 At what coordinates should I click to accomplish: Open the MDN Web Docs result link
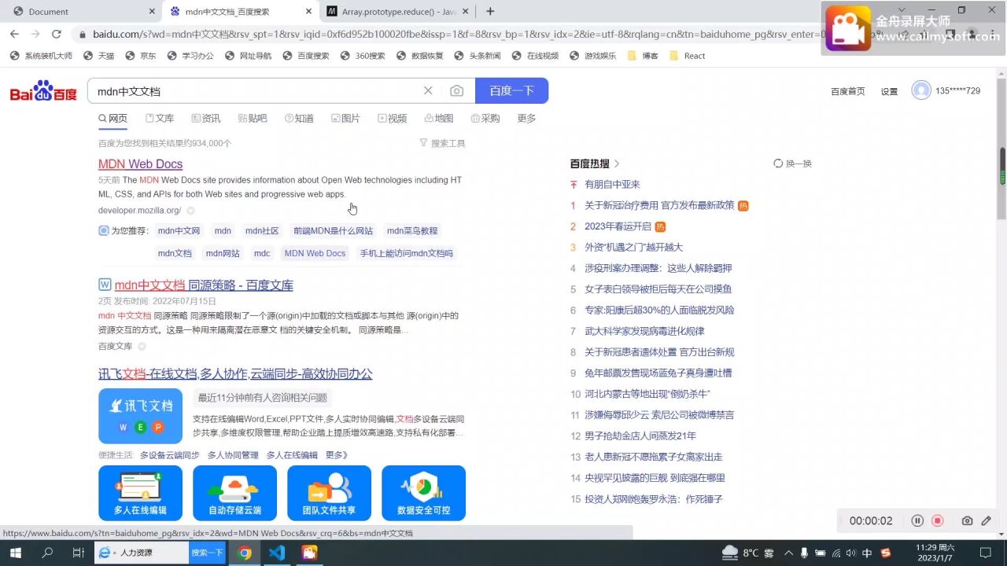tap(140, 164)
